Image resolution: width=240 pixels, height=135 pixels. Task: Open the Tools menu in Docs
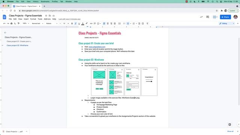click(40, 19)
